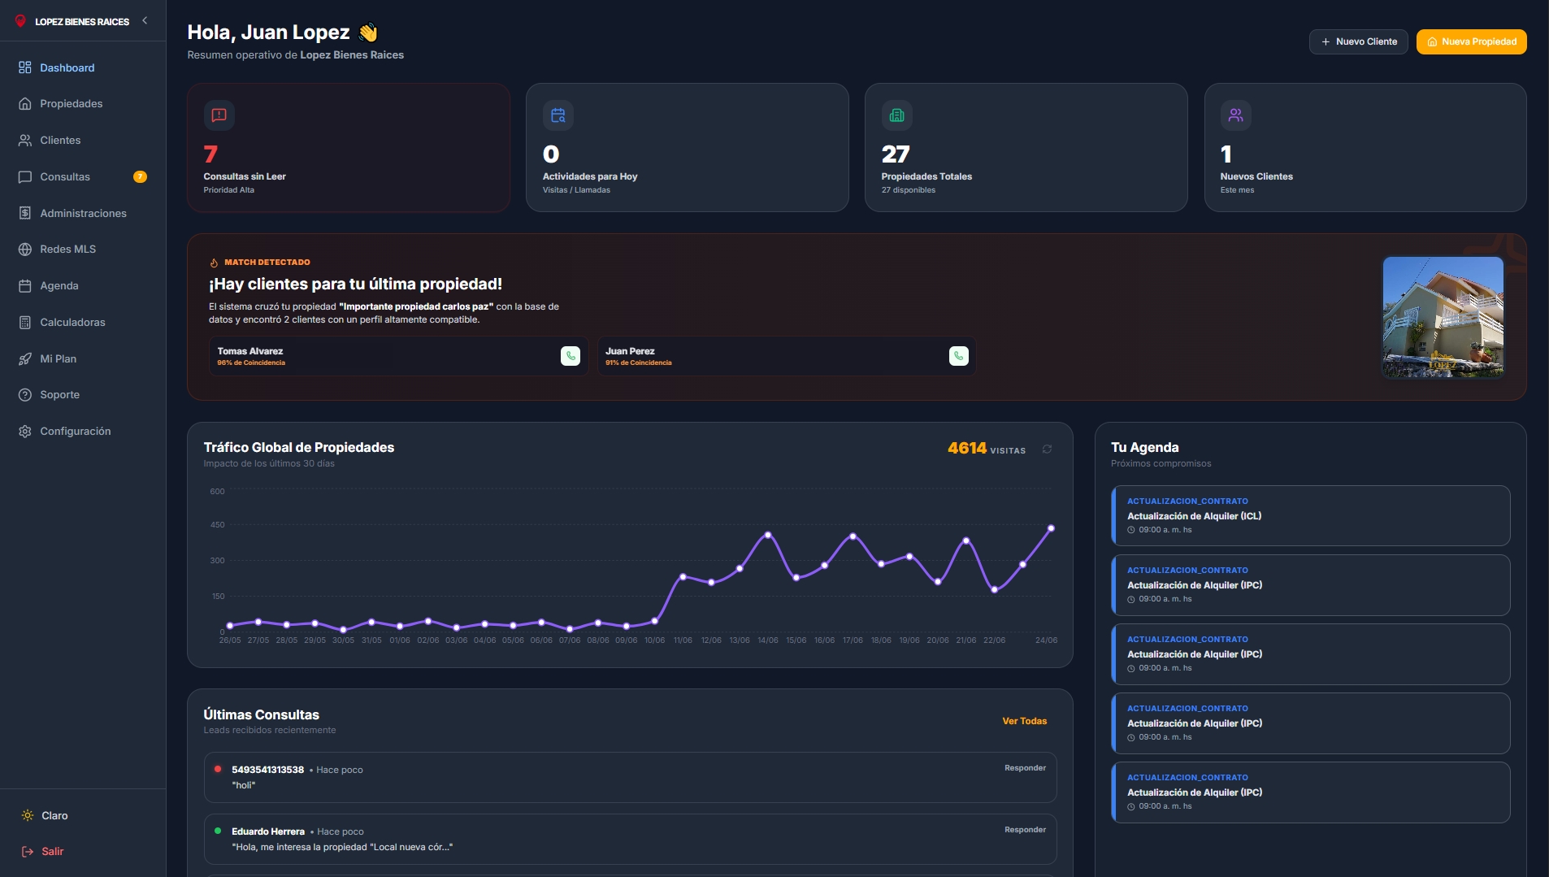Click the Redes MLS globe icon

point(25,250)
